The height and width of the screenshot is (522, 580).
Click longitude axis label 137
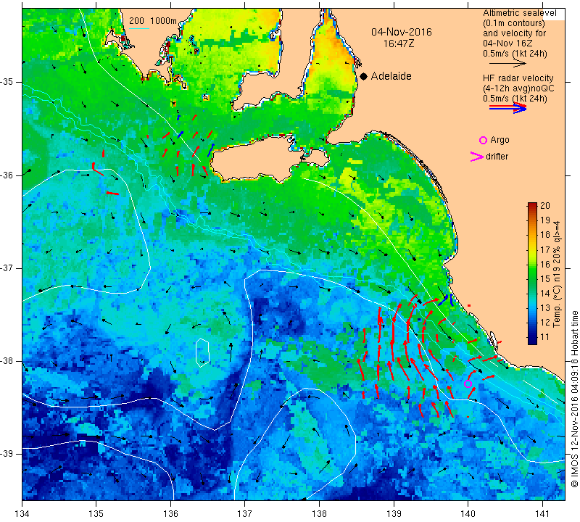click(x=245, y=514)
